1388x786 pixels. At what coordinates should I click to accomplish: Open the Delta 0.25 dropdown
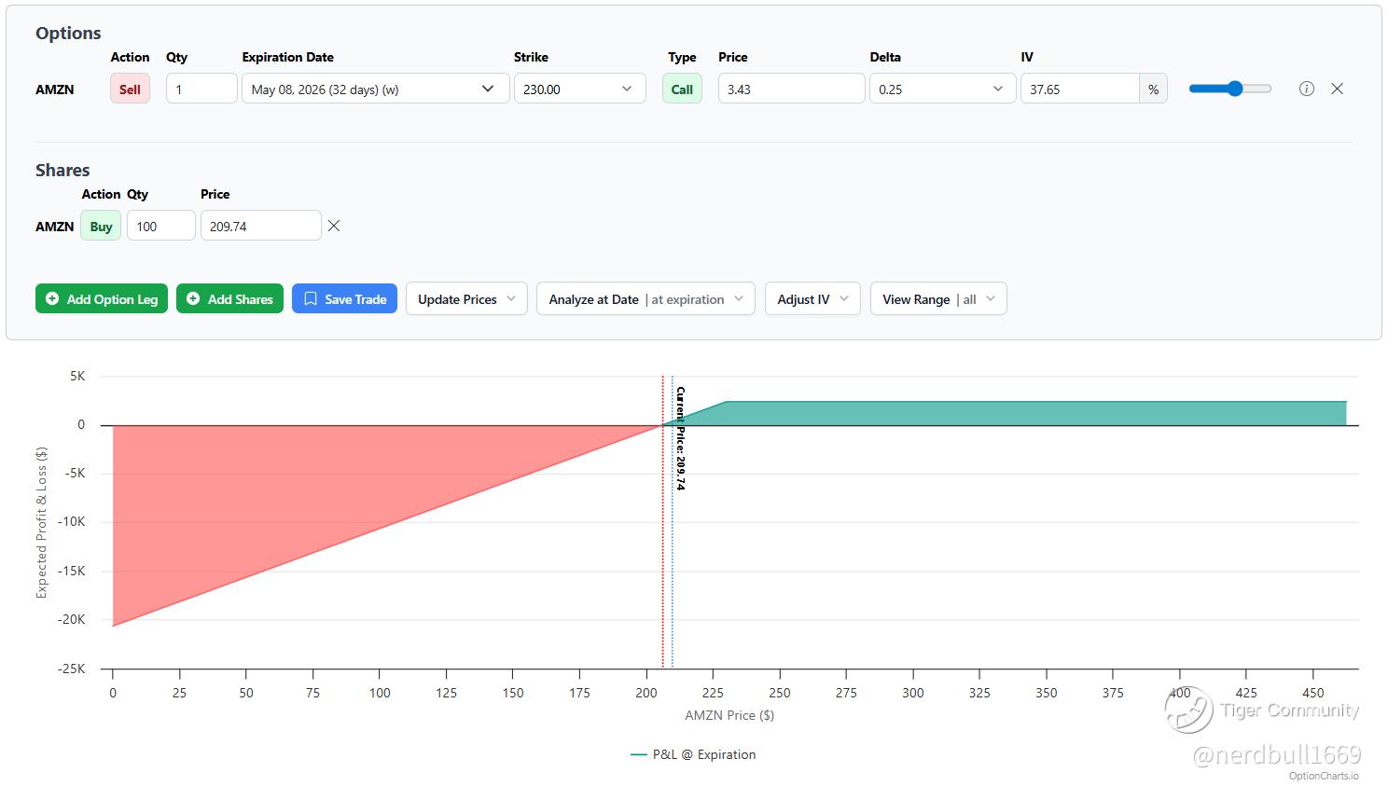pos(942,89)
